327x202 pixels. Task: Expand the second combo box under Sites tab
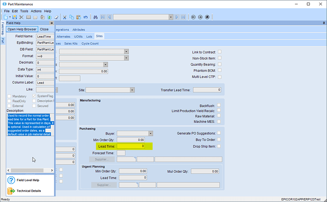point(126,58)
